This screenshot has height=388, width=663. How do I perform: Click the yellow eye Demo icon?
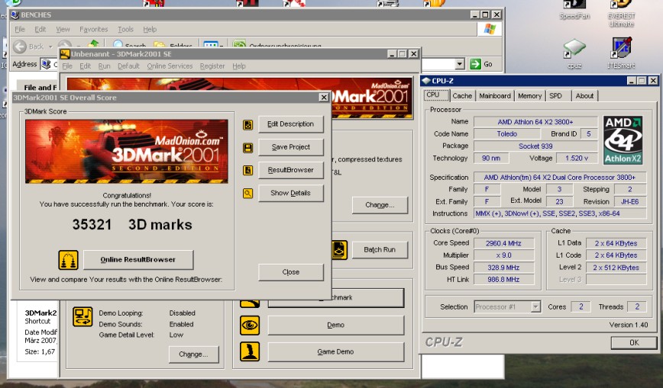point(250,325)
